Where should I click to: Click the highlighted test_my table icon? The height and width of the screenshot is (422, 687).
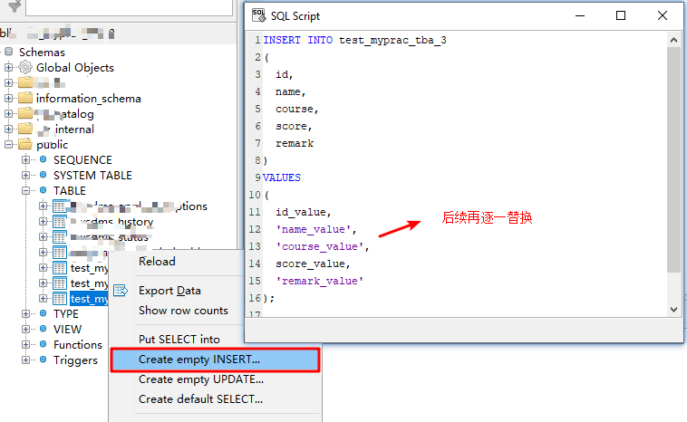[x=60, y=299]
